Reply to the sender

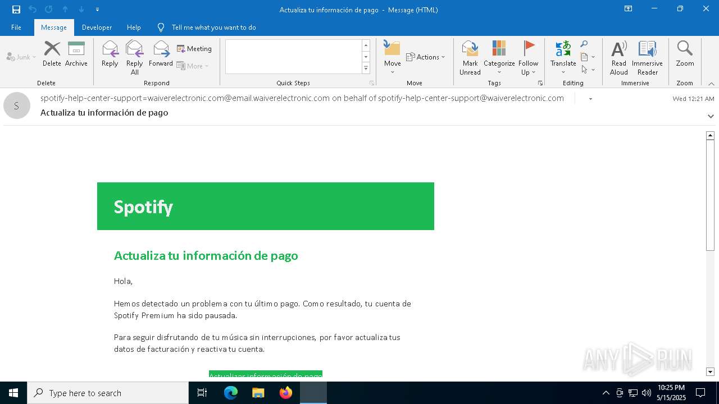click(110, 54)
